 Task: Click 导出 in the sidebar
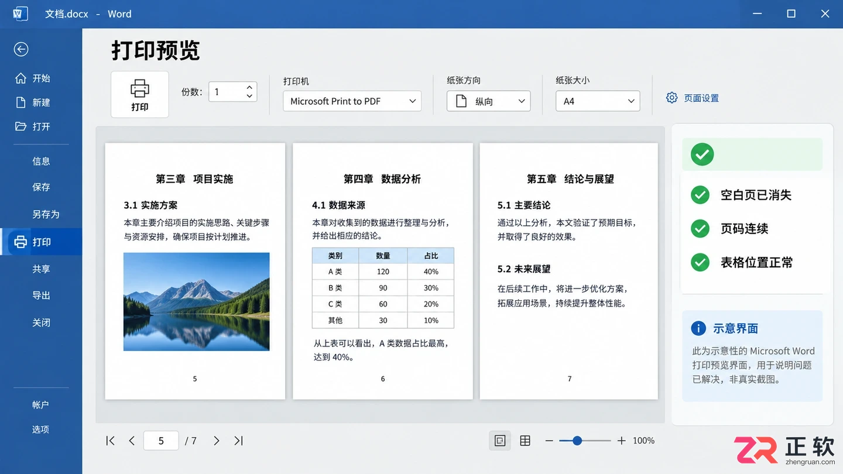point(41,296)
